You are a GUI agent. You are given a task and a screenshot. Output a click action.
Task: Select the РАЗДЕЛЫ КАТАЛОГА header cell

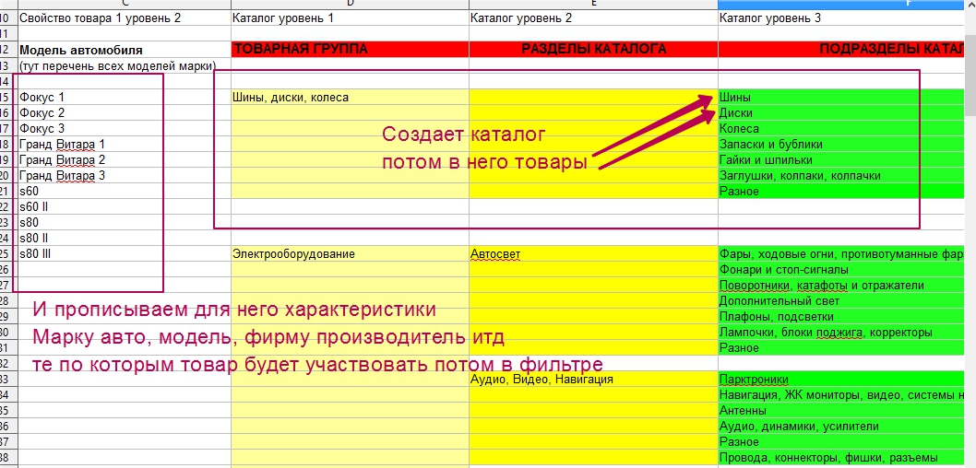[x=593, y=50]
